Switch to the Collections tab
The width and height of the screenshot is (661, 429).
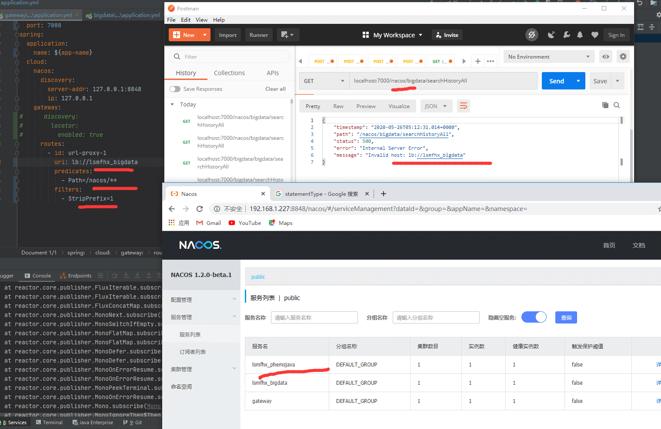tap(229, 73)
